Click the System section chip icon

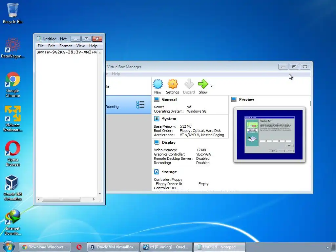pyautogui.click(x=157, y=119)
